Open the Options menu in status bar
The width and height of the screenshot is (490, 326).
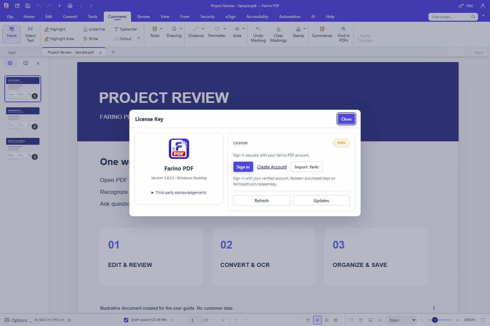(18, 320)
